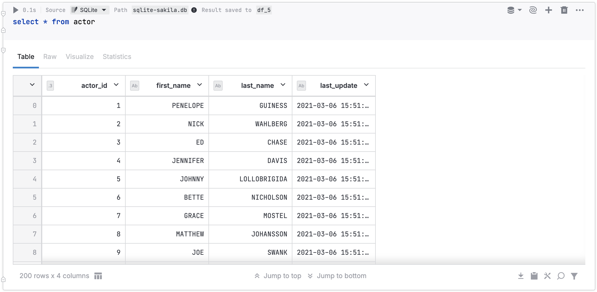The width and height of the screenshot is (597, 292).
Task: Switch to the Visualize tab
Action: point(79,56)
